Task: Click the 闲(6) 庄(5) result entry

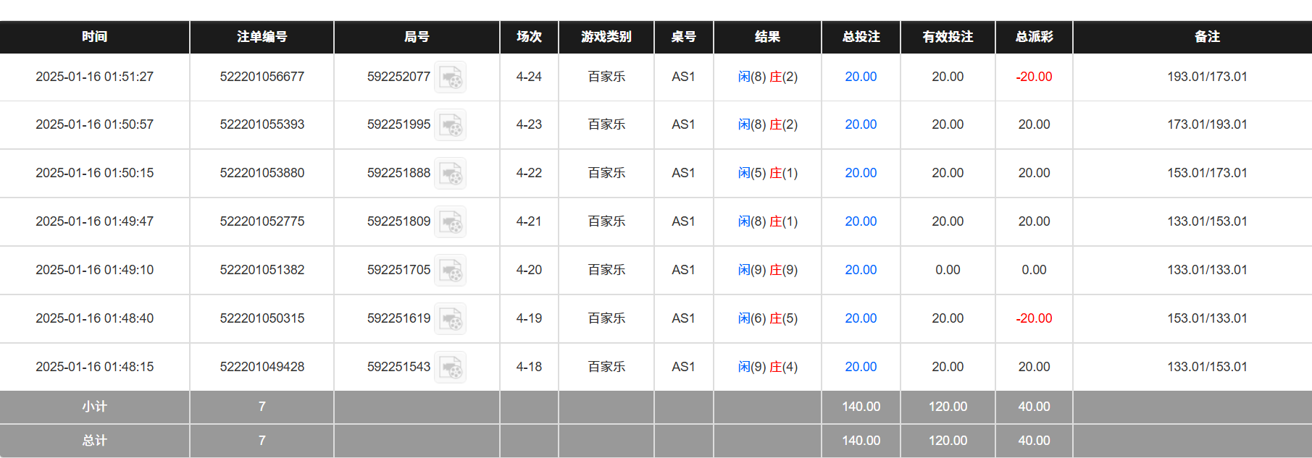Action: [x=767, y=318]
